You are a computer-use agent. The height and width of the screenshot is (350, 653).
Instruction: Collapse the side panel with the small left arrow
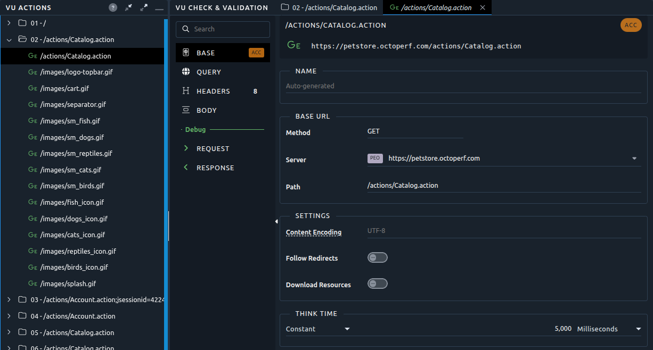pos(276,221)
